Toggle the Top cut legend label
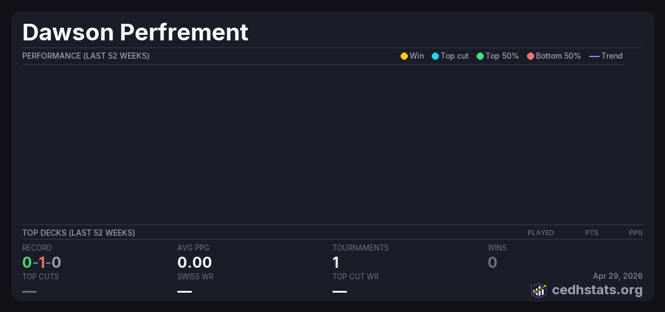Image resolution: width=665 pixels, height=312 pixels. click(454, 56)
